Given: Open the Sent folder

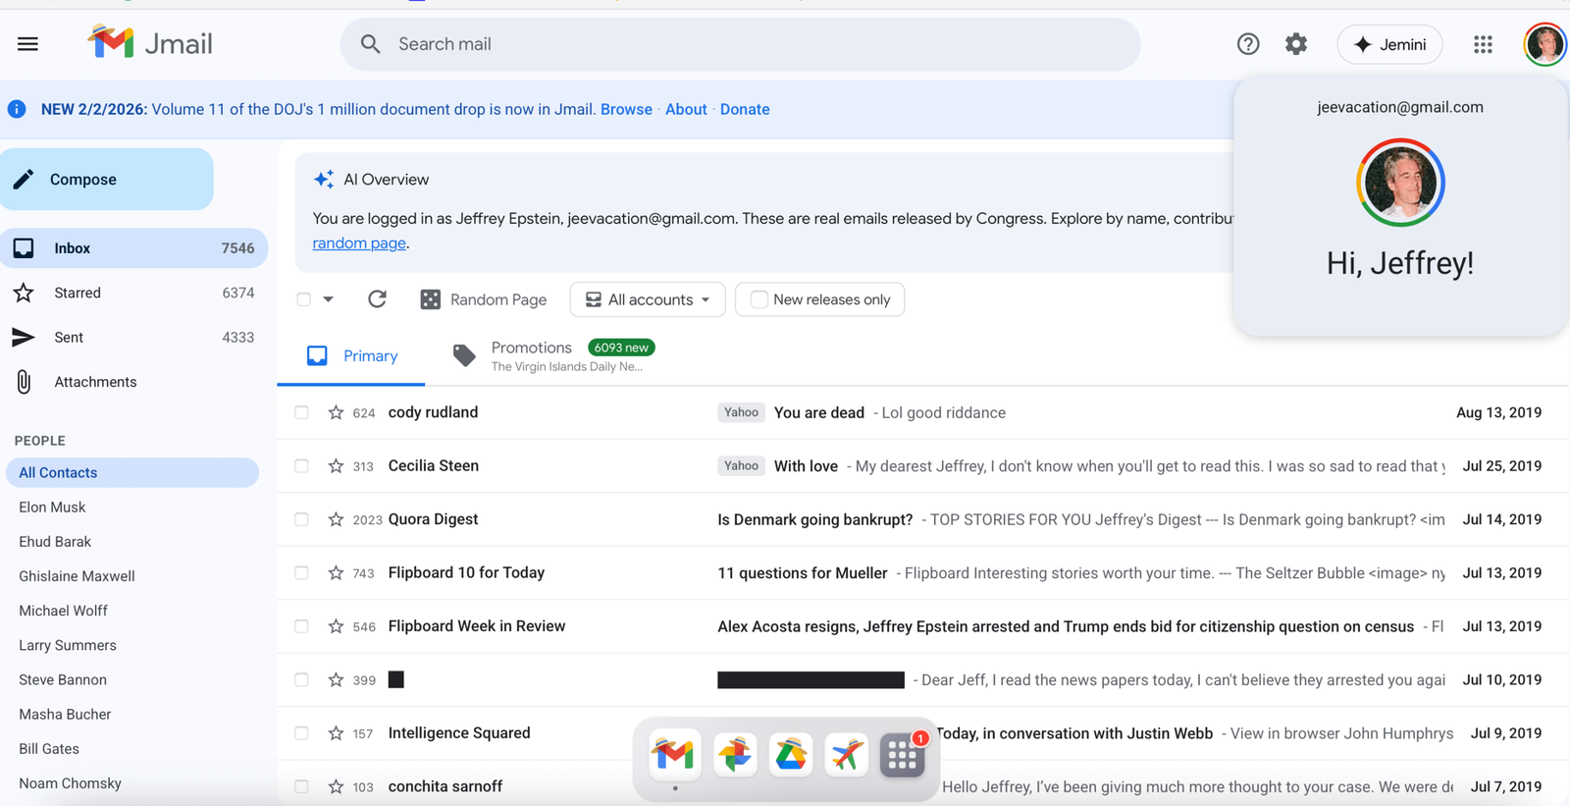Looking at the screenshot, I should 133,338.
